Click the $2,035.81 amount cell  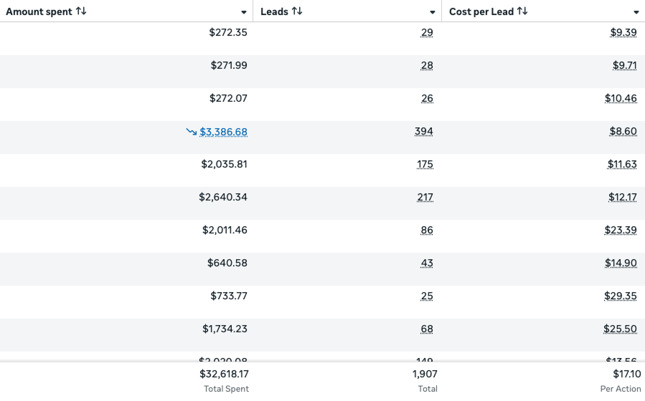pyautogui.click(x=224, y=165)
